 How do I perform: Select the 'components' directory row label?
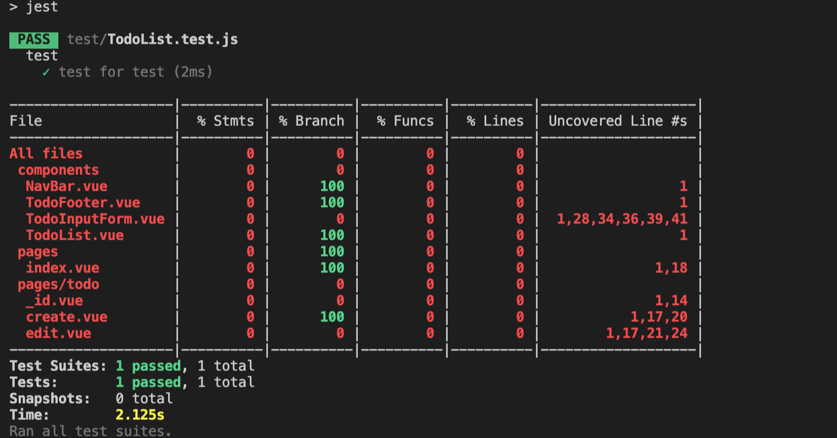[58, 170]
